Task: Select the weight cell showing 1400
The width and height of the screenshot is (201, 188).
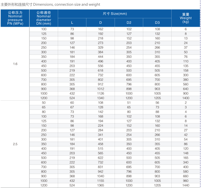Action: [x=186, y=98]
